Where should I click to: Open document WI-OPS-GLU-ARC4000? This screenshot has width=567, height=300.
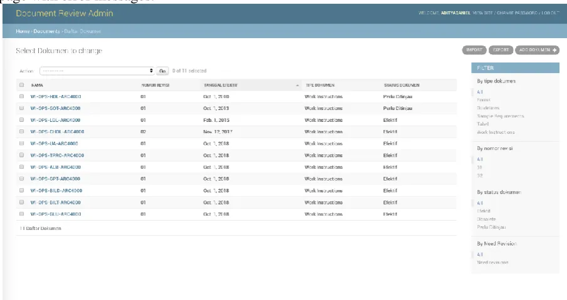[56, 214]
